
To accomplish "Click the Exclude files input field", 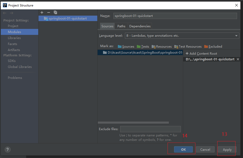I will pos(150,129).
